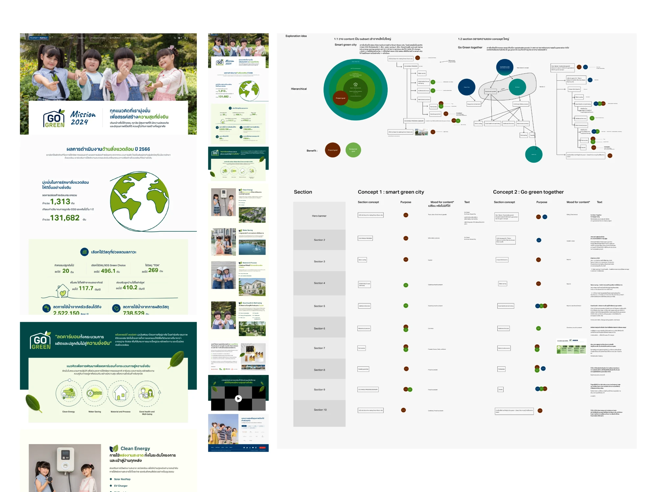Image resolution: width=657 pixels, height=492 pixels.
Task: Click the Go Green logo beside Mission 2024
Action: point(54,118)
